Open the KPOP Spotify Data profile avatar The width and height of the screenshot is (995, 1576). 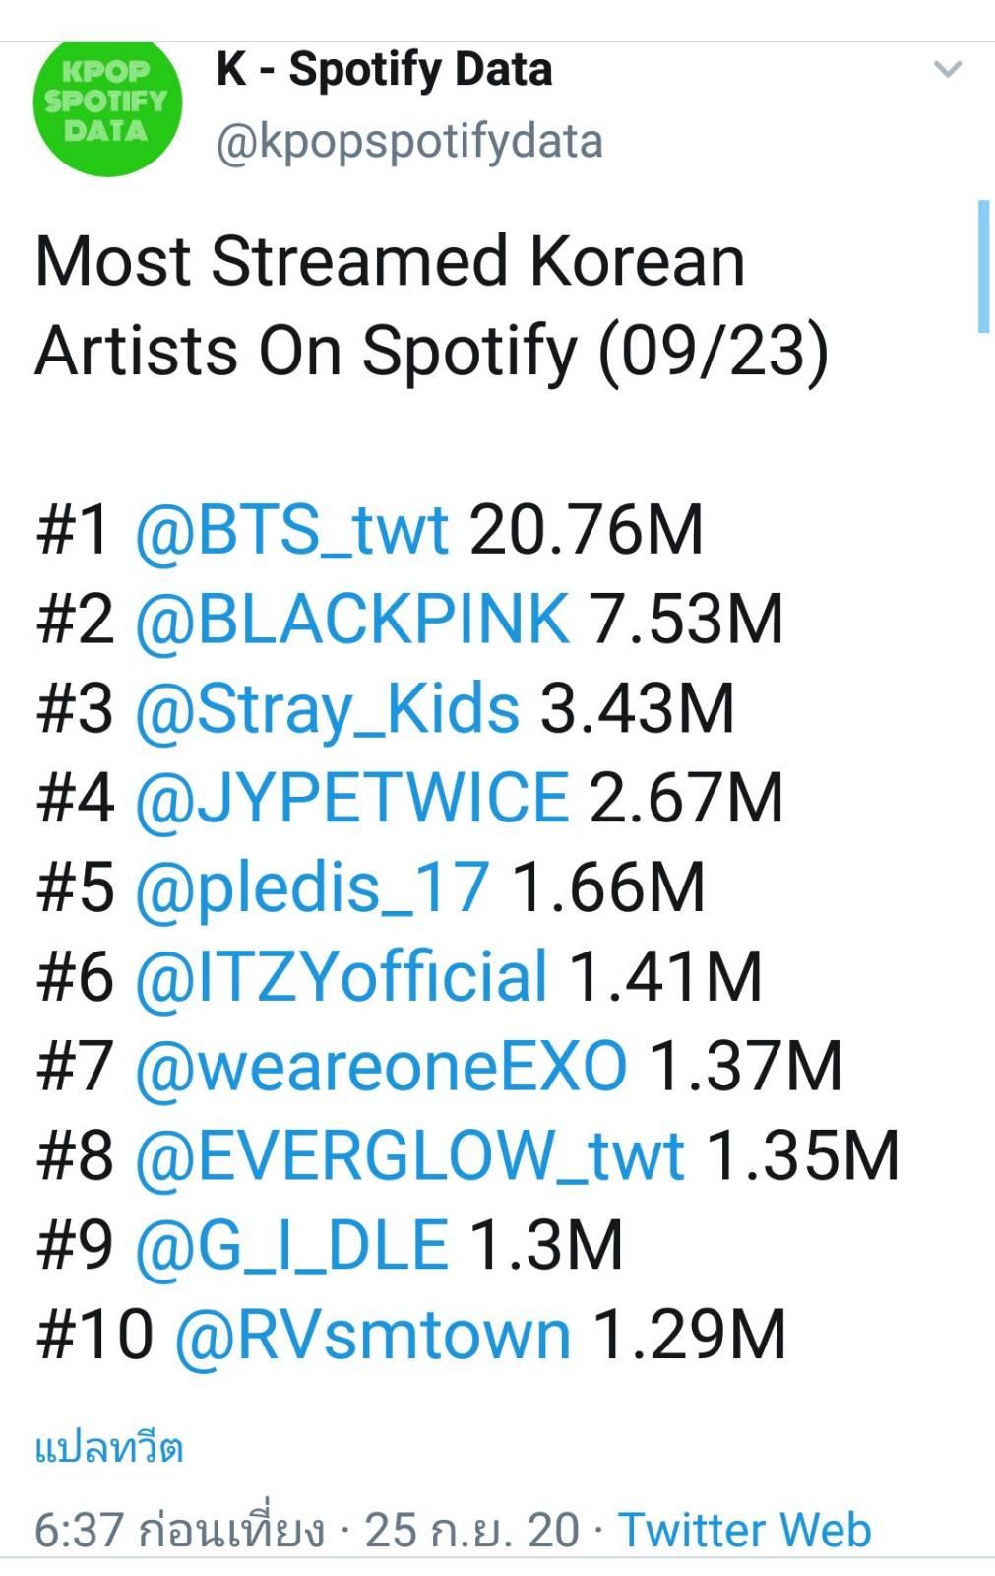click(106, 104)
